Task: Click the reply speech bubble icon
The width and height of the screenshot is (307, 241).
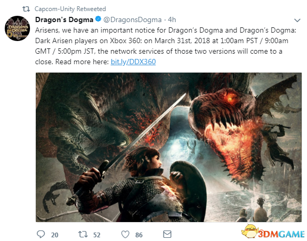Action: pyautogui.click(x=41, y=234)
